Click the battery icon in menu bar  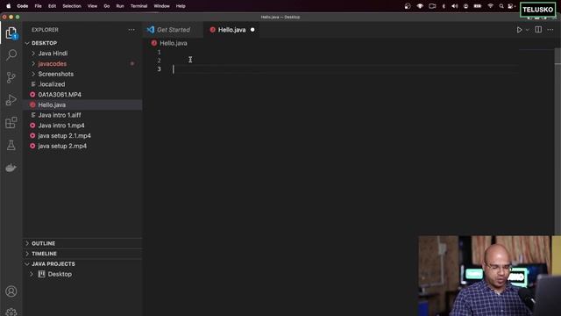478,6
